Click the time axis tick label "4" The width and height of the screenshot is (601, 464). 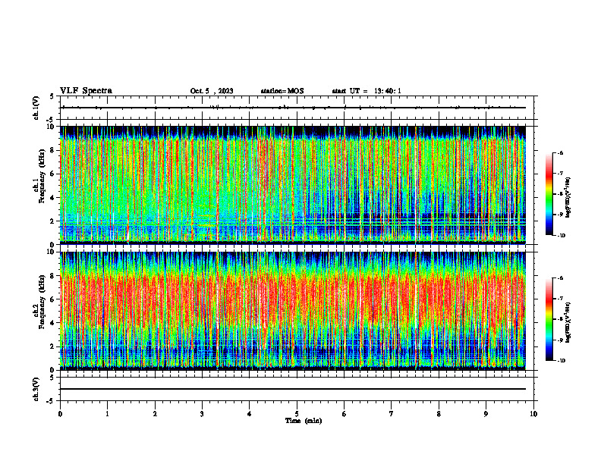coord(250,414)
